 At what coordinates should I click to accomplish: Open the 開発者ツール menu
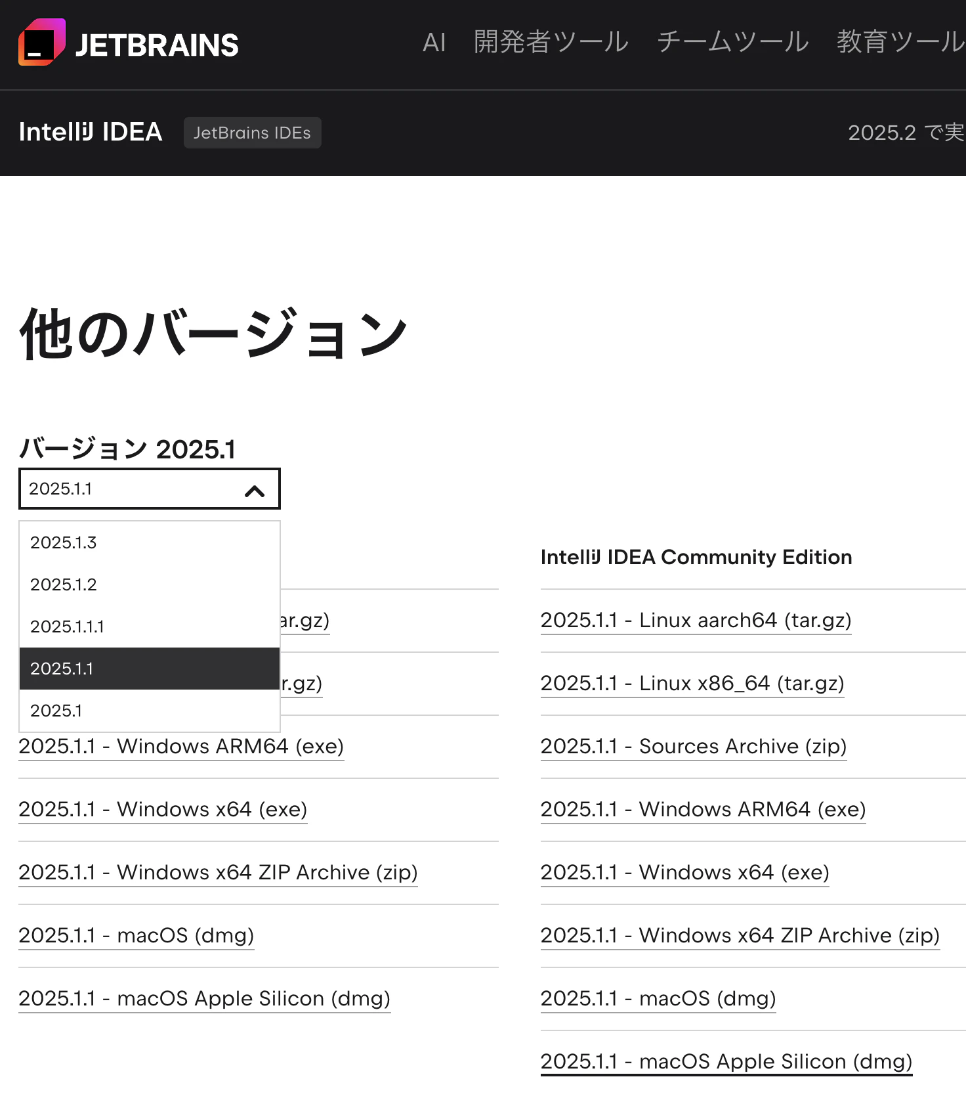pos(551,42)
